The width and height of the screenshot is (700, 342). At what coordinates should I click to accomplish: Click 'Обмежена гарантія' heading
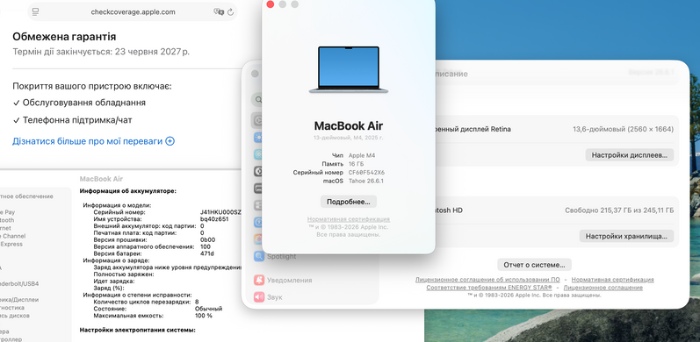click(64, 37)
